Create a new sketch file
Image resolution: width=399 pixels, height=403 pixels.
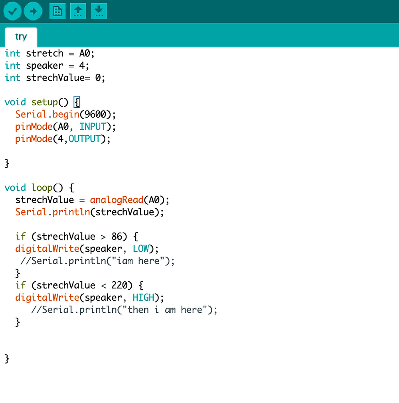tap(57, 11)
